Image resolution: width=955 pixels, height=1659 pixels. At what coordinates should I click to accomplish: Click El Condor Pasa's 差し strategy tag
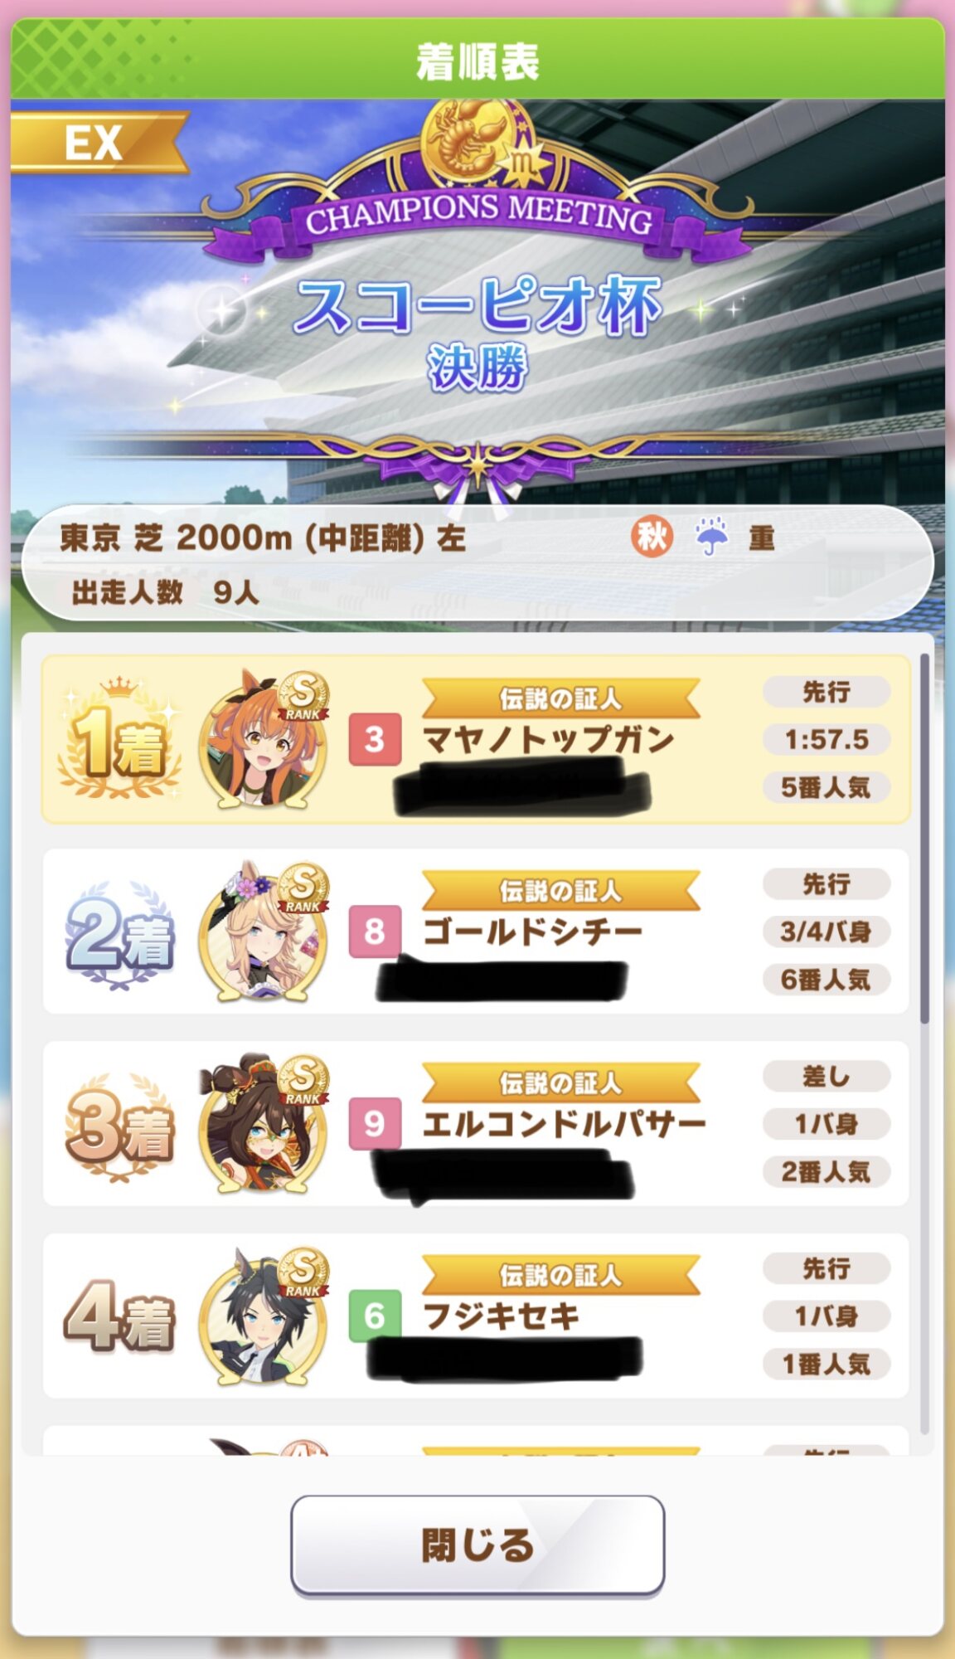click(x=827, y=1076)
